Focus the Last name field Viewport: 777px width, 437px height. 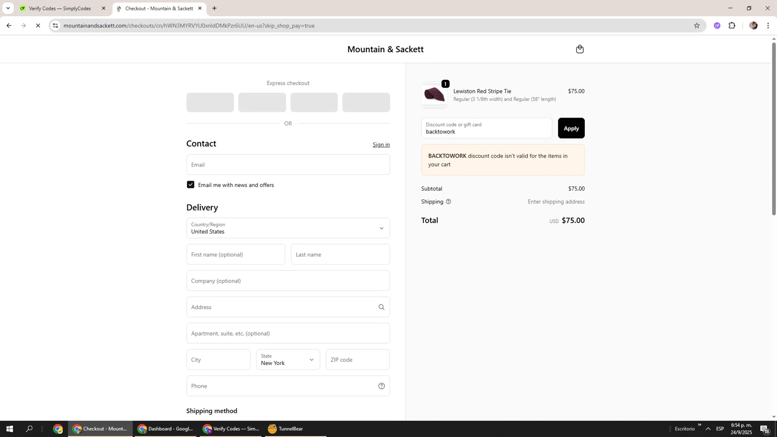[340, 255]
